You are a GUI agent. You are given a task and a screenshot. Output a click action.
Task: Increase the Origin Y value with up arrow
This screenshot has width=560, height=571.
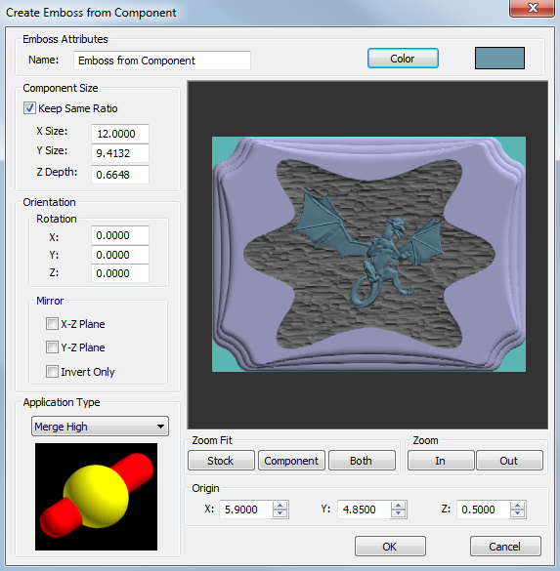pos(398,506)
